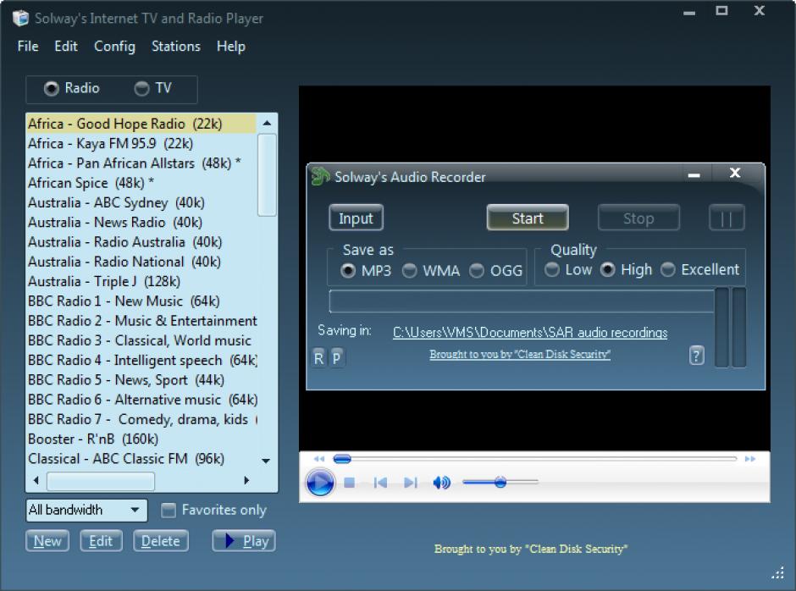The height and width of the screenshot is (591, 796).
Task: Select Africa - Kaya FM 95.9 station
Action: (141, 144)
